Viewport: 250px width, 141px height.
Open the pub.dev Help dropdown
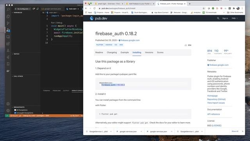235,18
